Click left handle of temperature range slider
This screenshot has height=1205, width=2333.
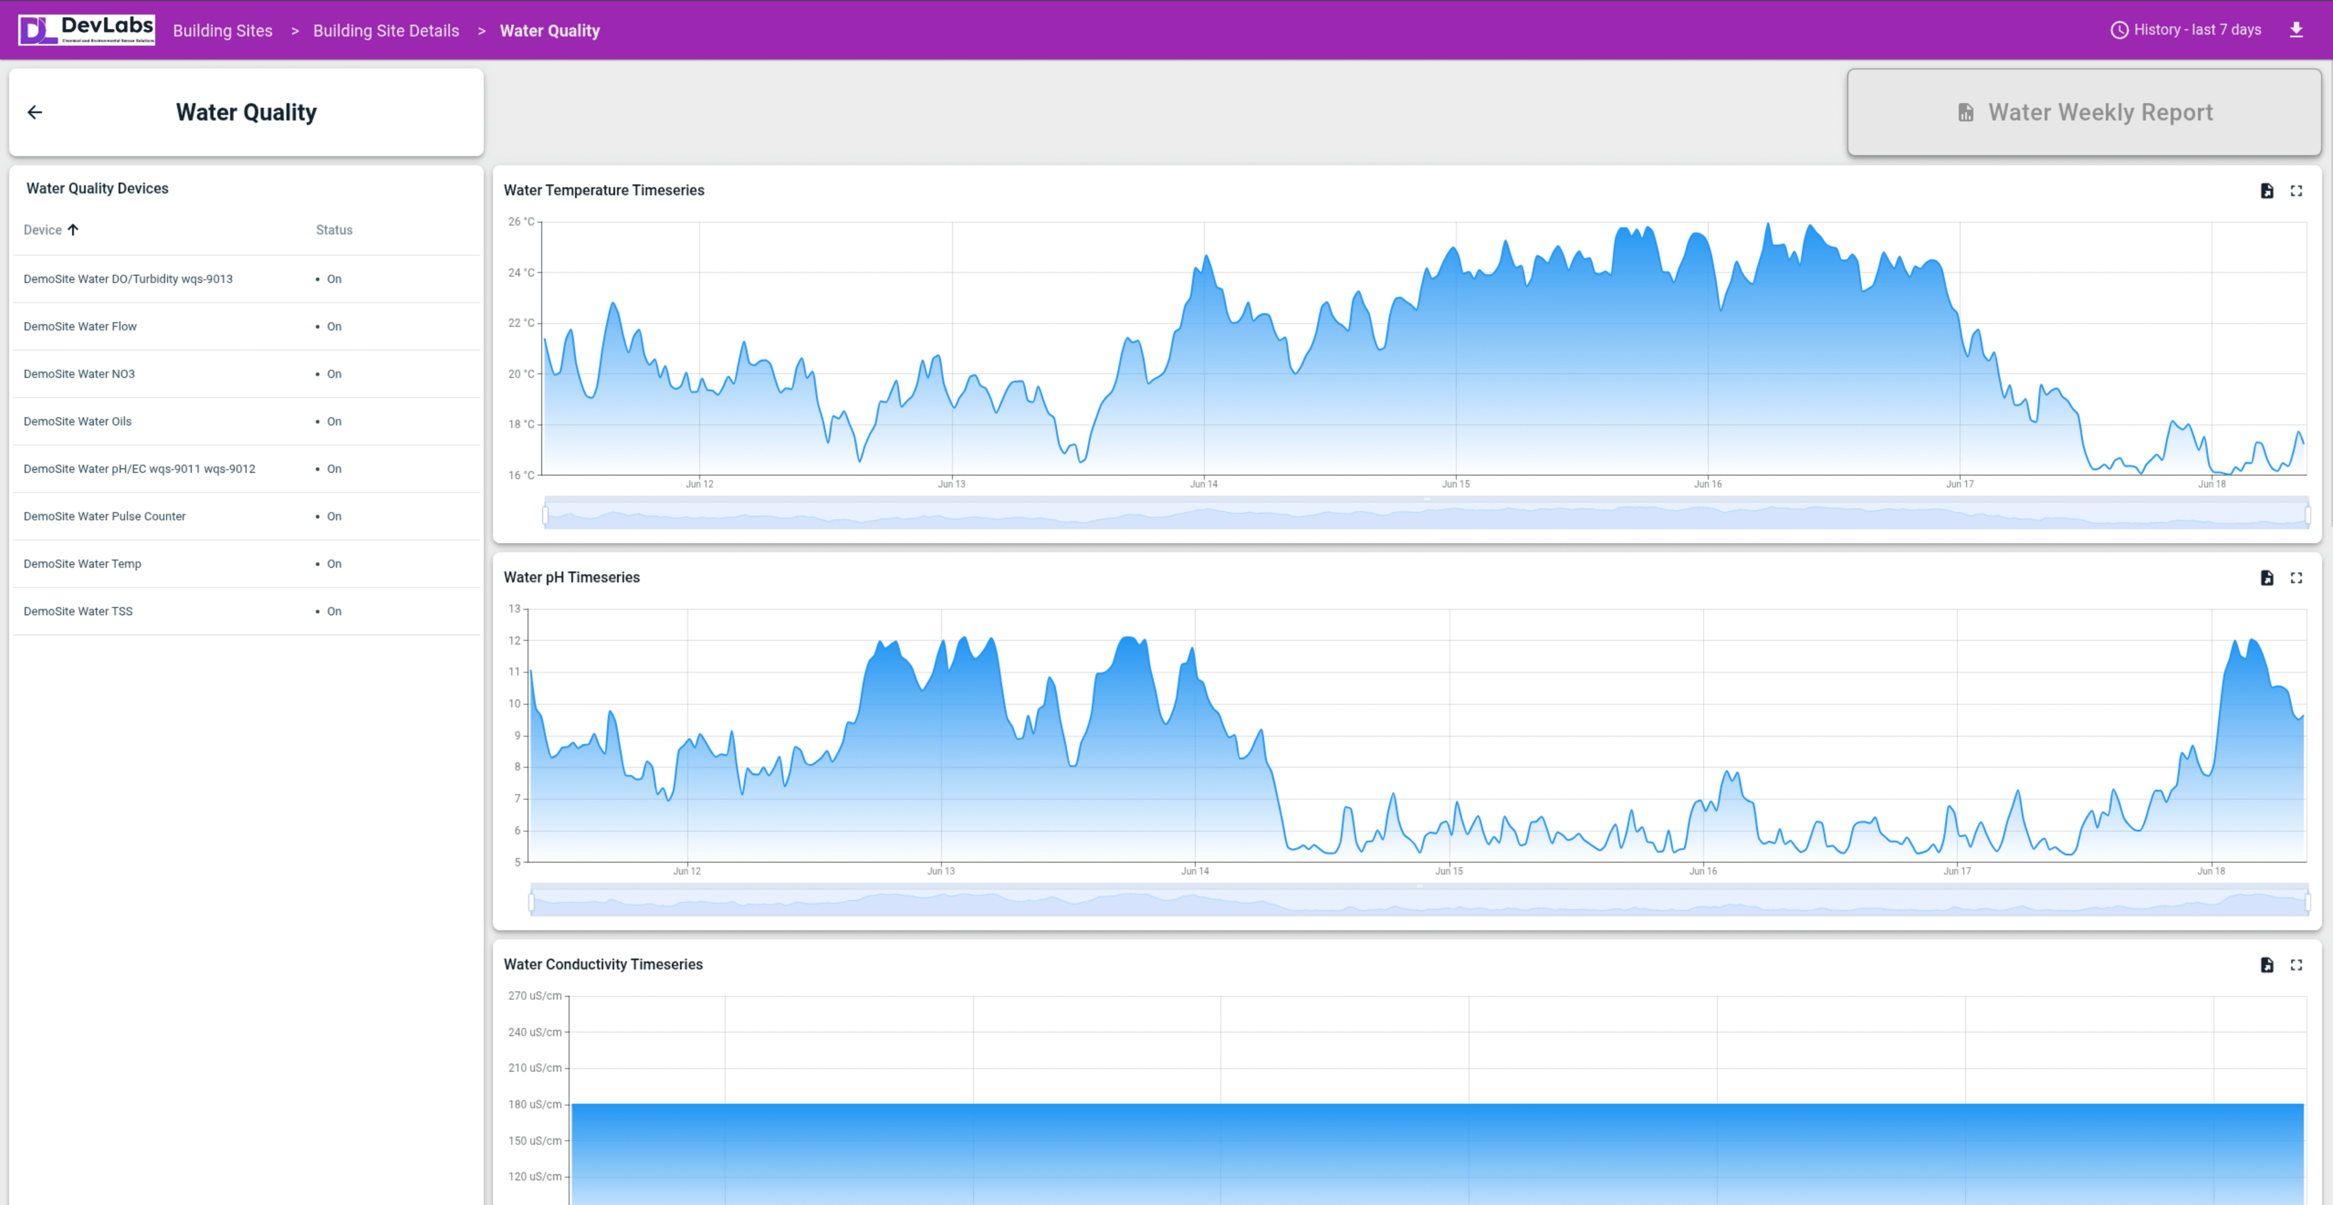click(x=545, y=515)
